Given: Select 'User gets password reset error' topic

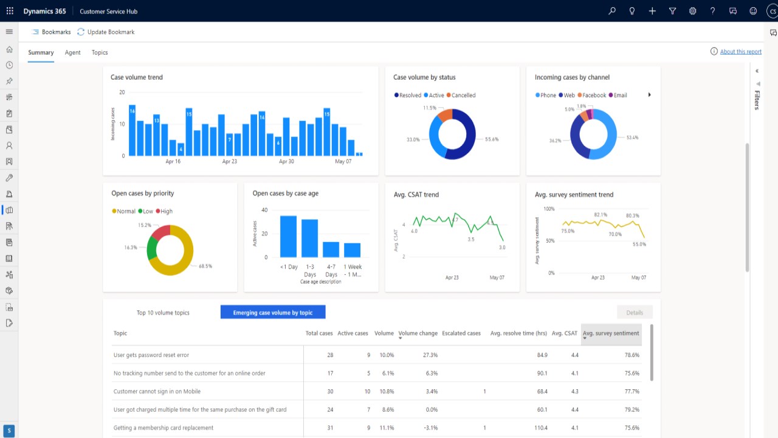Looking at the screenshot, I should pyautogui.click(x=151, y=355).
